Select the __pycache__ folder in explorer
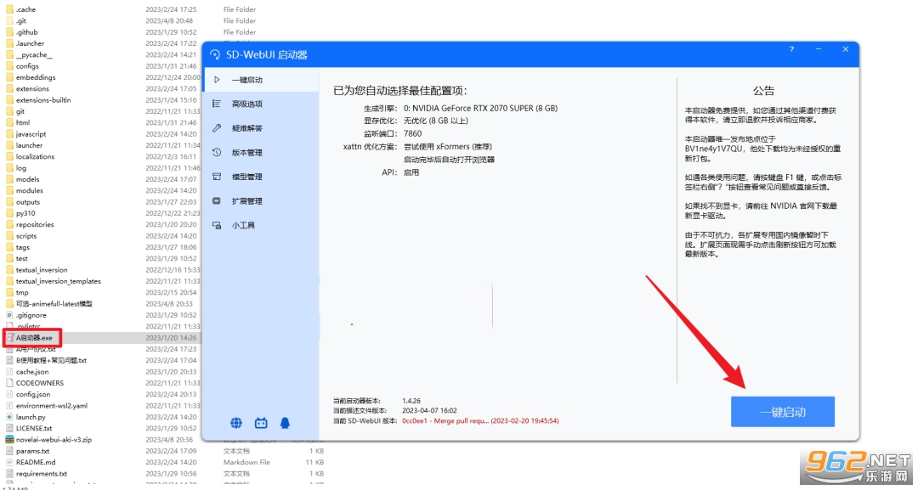The height and width of the screenshot is (490, 918). click(x=34, y=55)
